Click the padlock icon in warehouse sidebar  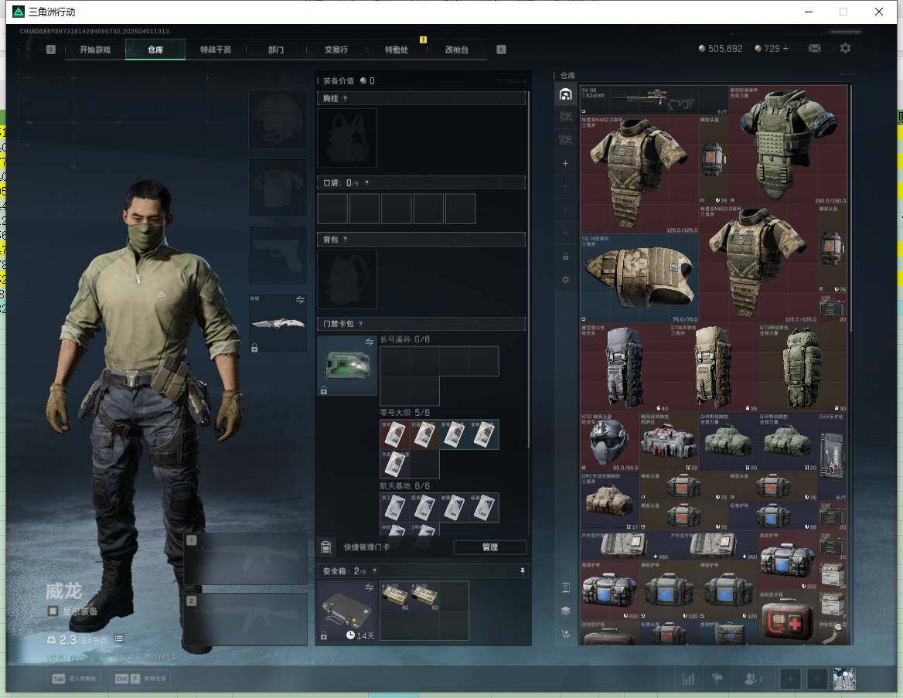(x=565, y=257)
